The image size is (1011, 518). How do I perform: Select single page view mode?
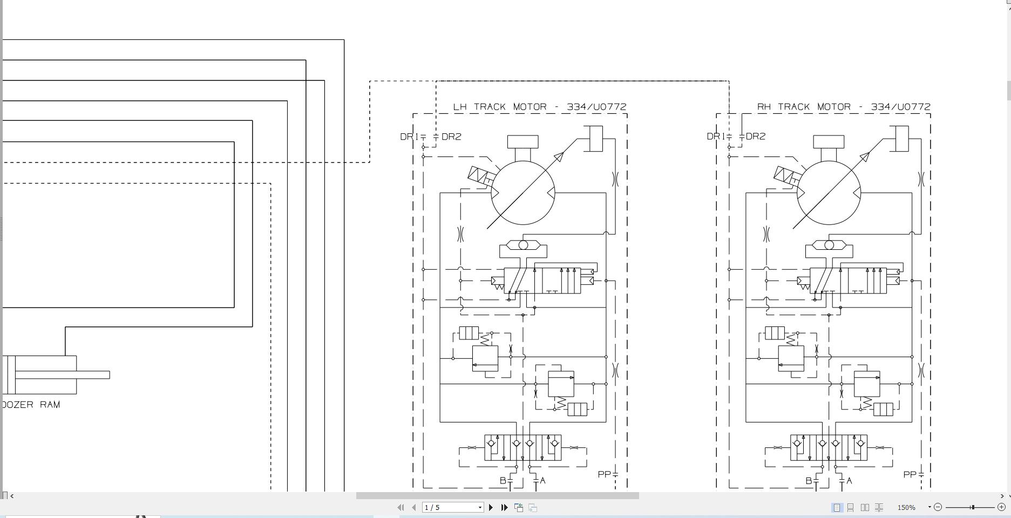(x=837, y=507)
